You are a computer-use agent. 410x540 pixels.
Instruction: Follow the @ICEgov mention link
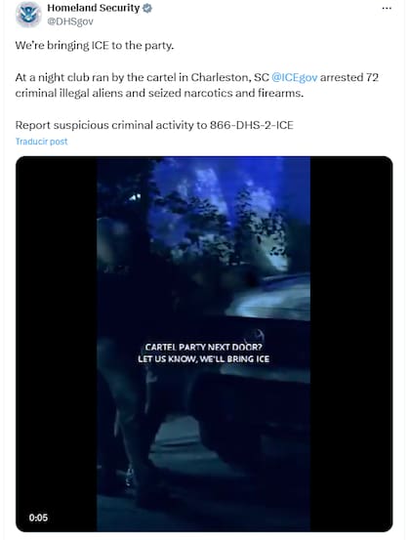click(x=295, y=77)
